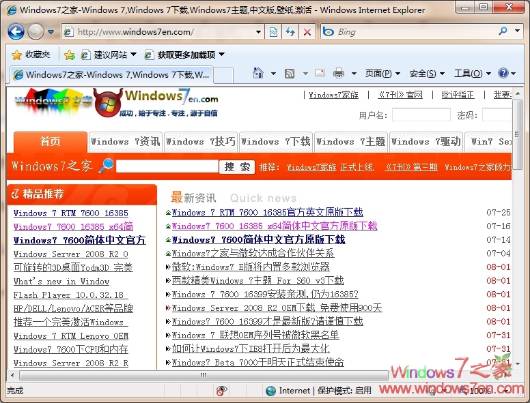Screen dimensions: 530x403
Task: Open a new tab with the blank tab button
Action: pos(223,75)
